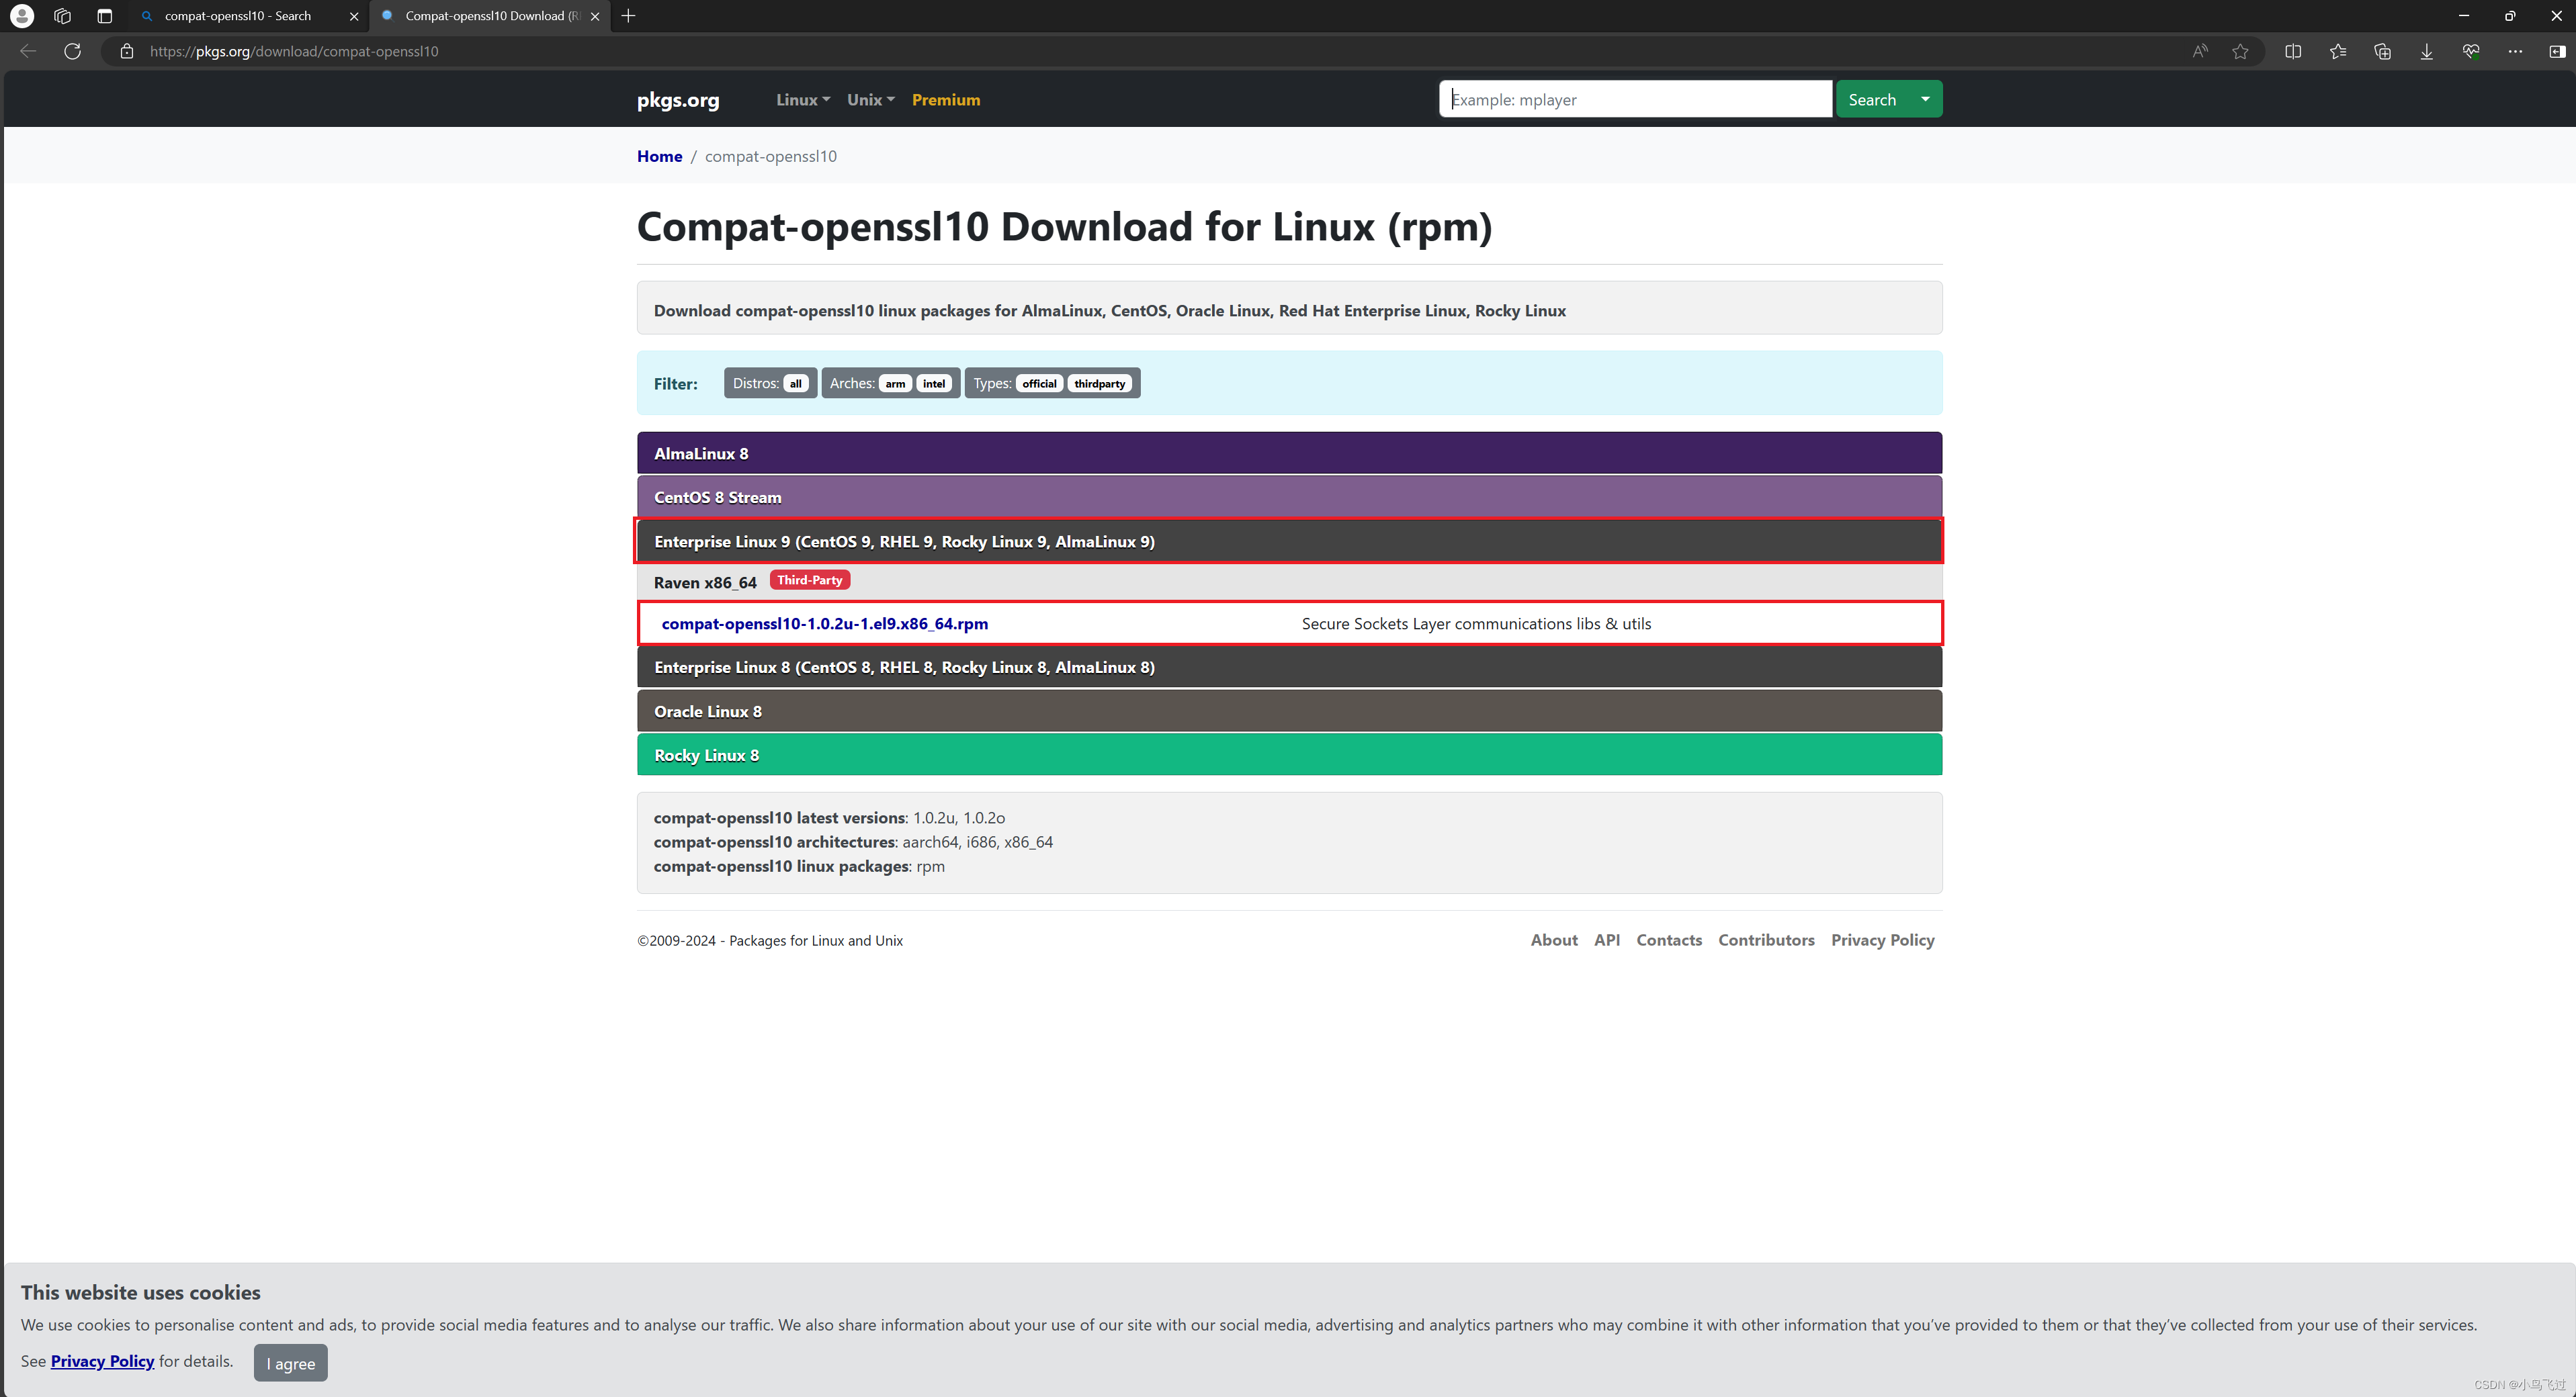Expand the Oracle Linux 8 section
2576x1397 pixels.
point(1289,711)
